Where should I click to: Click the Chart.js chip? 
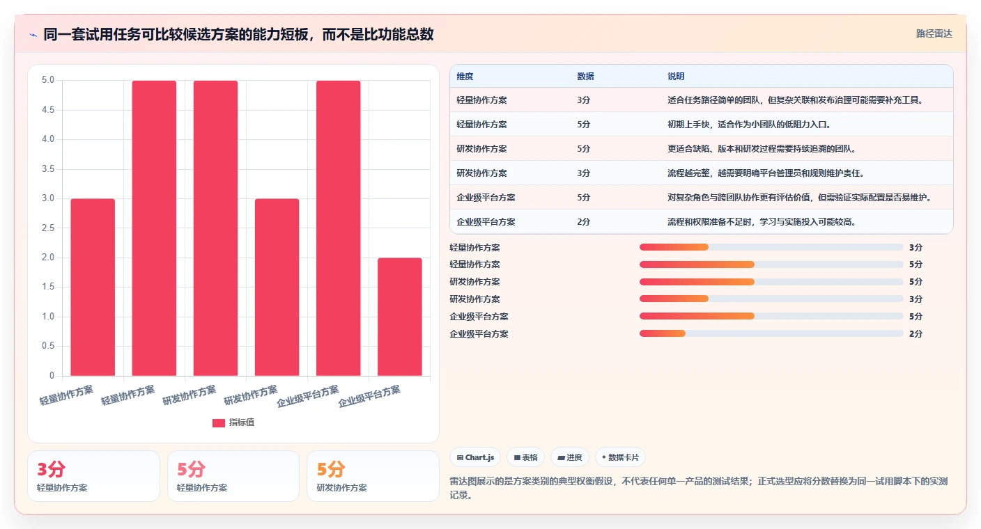(x=475, y=457)
